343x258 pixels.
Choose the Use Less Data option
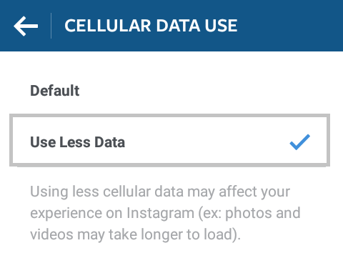(x=169, y=140)
